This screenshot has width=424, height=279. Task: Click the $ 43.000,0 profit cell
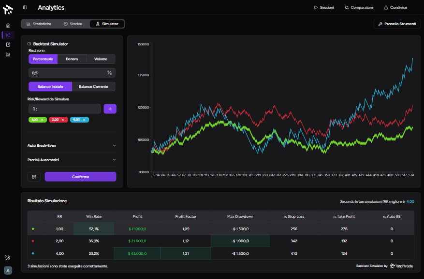point(137,253)
